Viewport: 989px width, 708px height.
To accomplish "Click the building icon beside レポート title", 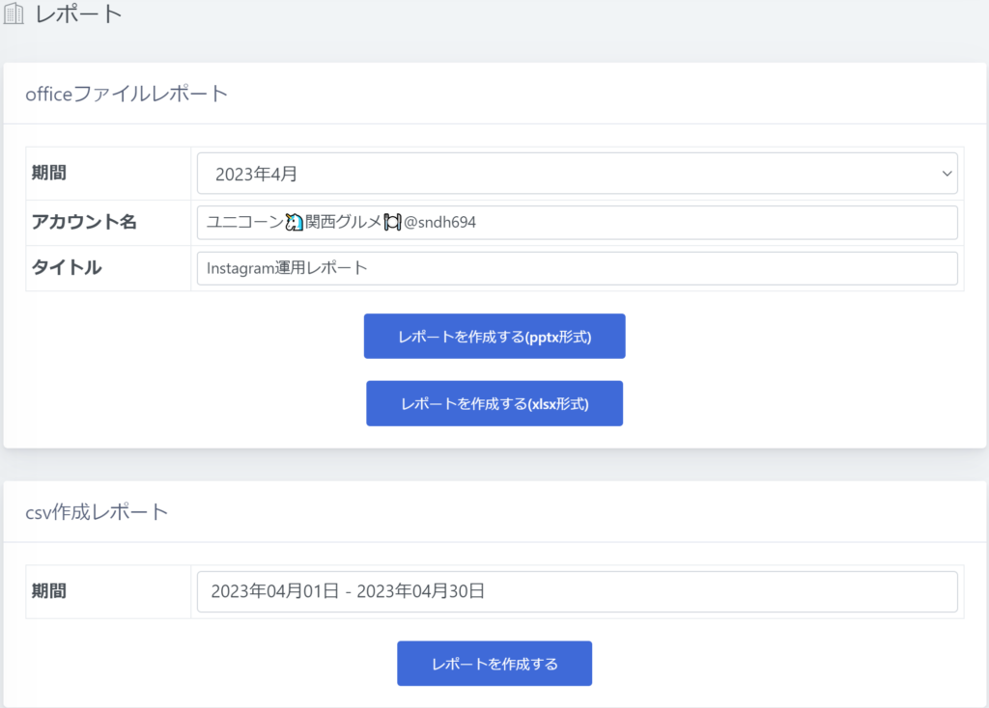I will point(14,14).
